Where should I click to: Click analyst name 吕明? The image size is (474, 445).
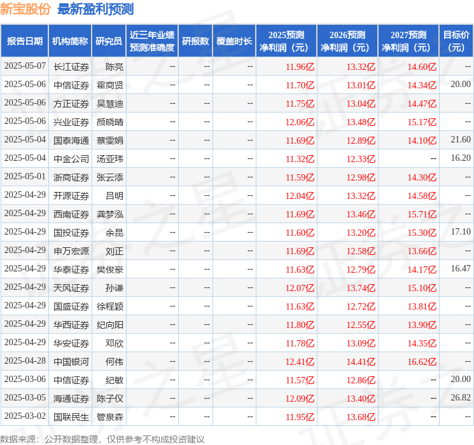click(x=115, y=196)
